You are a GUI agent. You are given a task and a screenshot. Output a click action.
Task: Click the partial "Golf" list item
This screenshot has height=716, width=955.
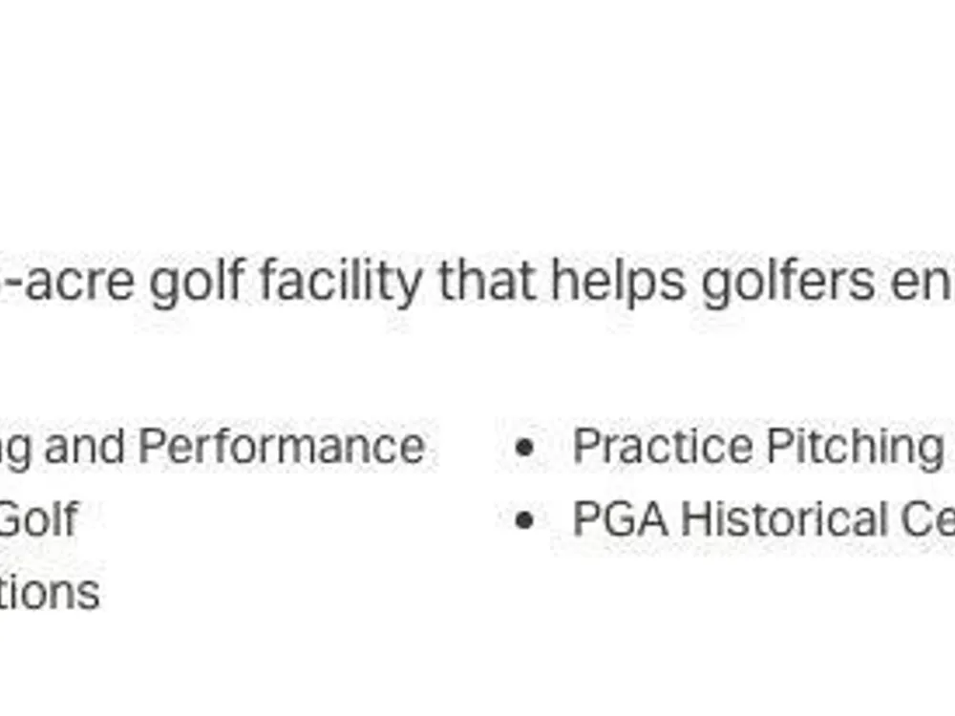pyautogui.click(x=38, y=520)
